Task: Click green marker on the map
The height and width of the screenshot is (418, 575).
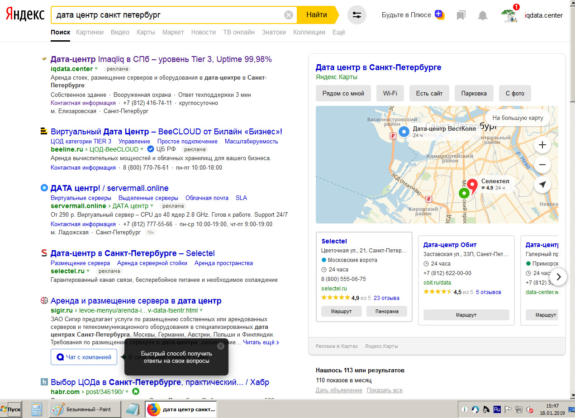Action: [x=464, y=193]
